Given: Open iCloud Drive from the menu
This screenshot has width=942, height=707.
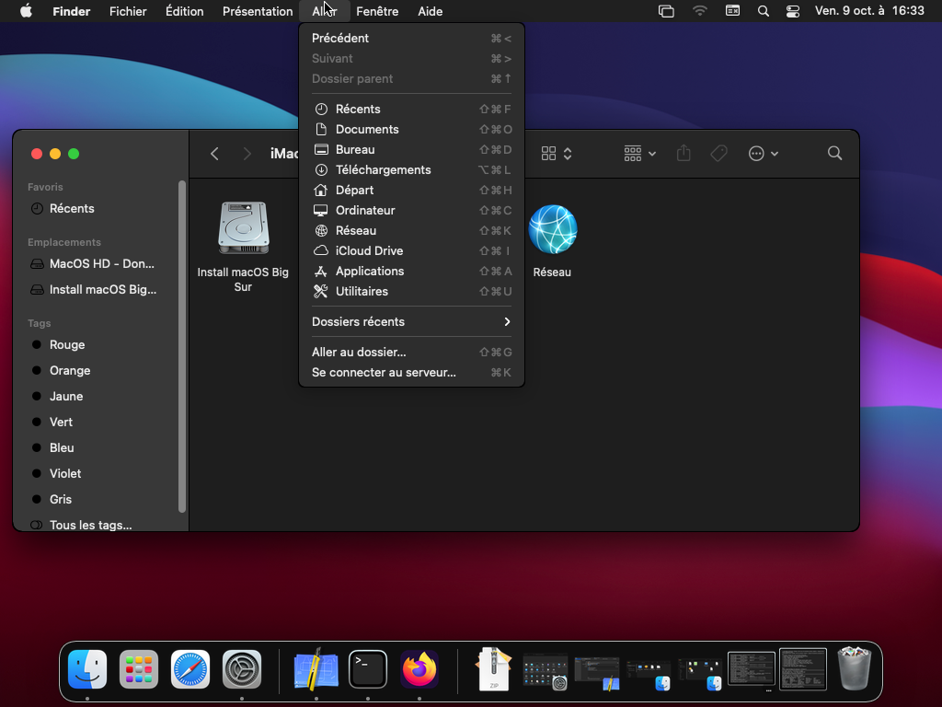Looking at the screenshot, I should pos(411,250).
